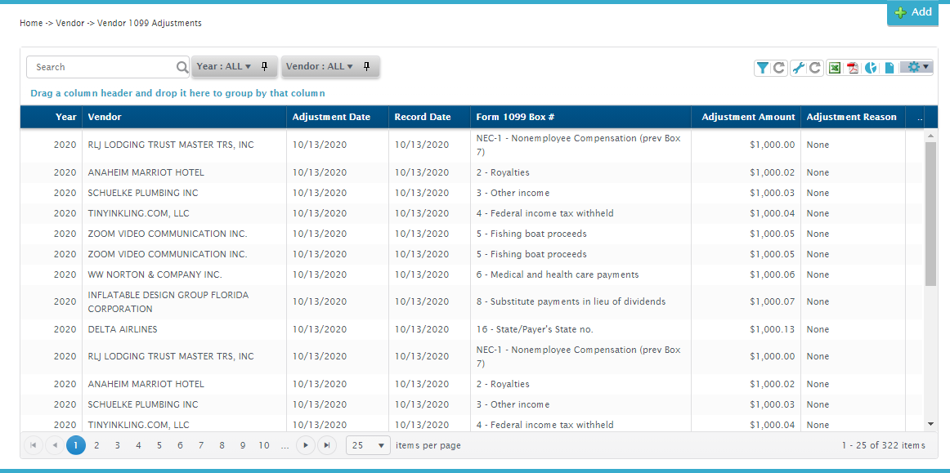Click the blue document page icon
This screenshot has width=950, height=473.
tap(890, 68)
